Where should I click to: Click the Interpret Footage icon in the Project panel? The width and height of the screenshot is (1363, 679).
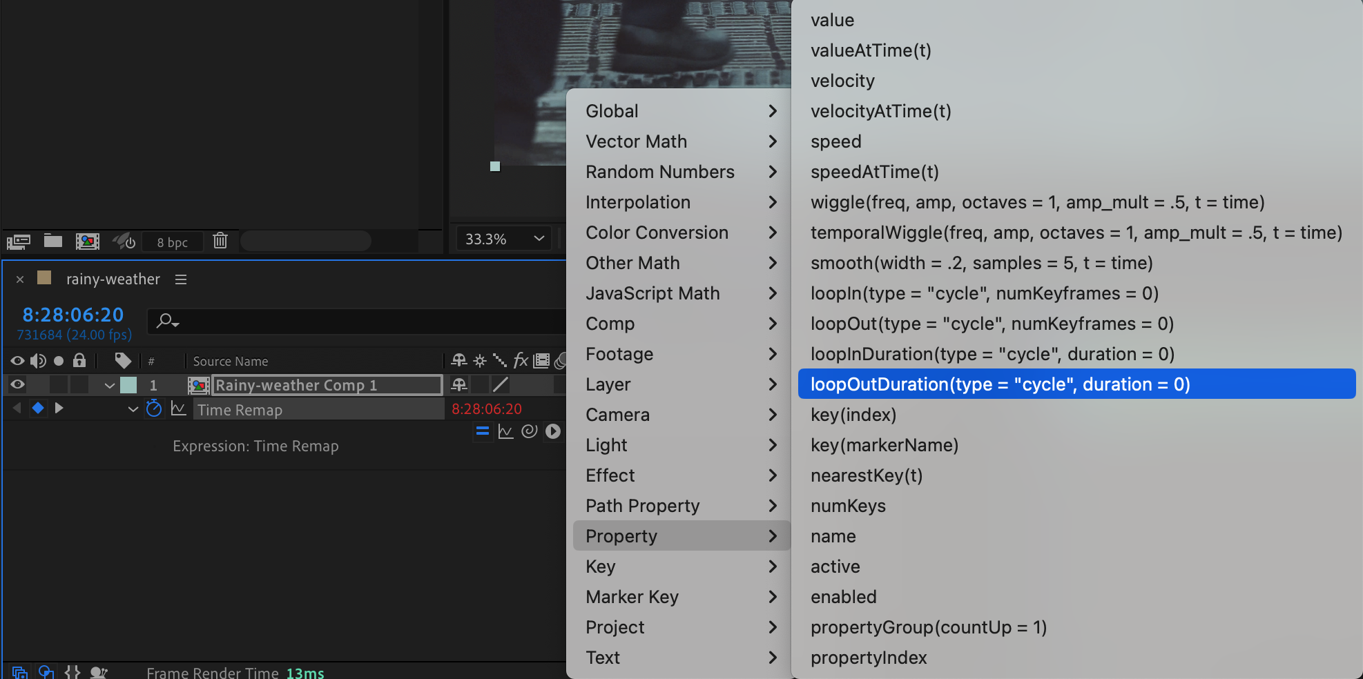coord(19,241)
